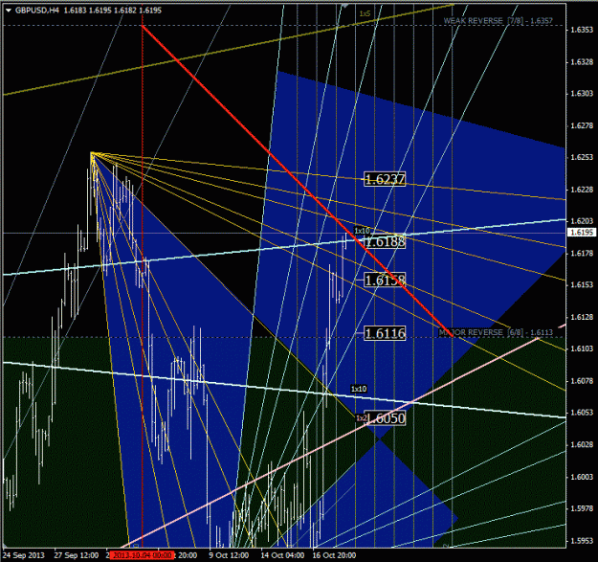
Task: Select the OHLC values 1.6183 1.6195 1.6182 1.6195
Action: pyautogui.click(x=113, y=11)
